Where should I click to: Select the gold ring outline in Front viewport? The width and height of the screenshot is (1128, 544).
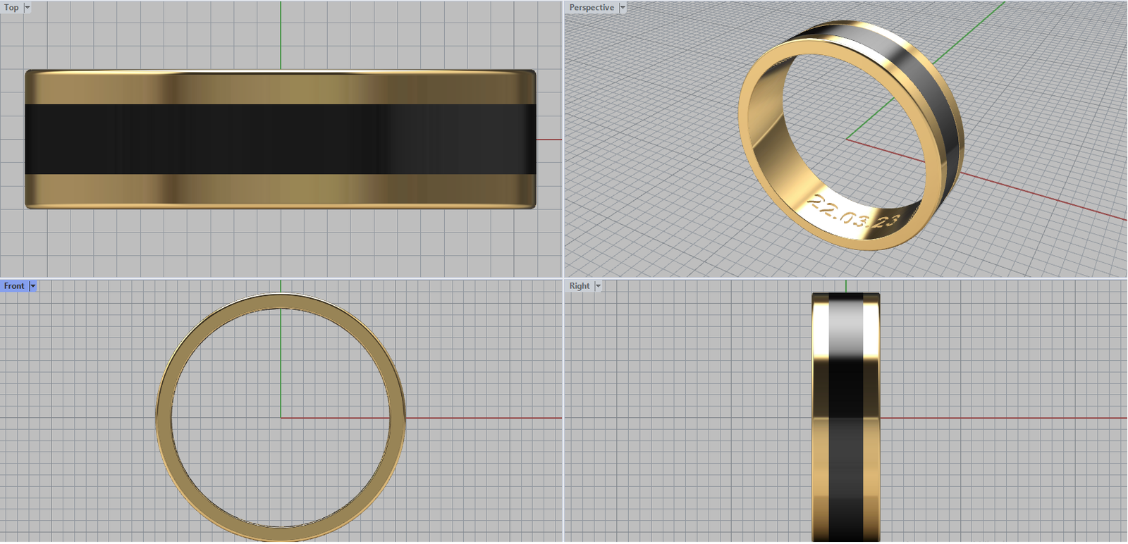(164, 418)
